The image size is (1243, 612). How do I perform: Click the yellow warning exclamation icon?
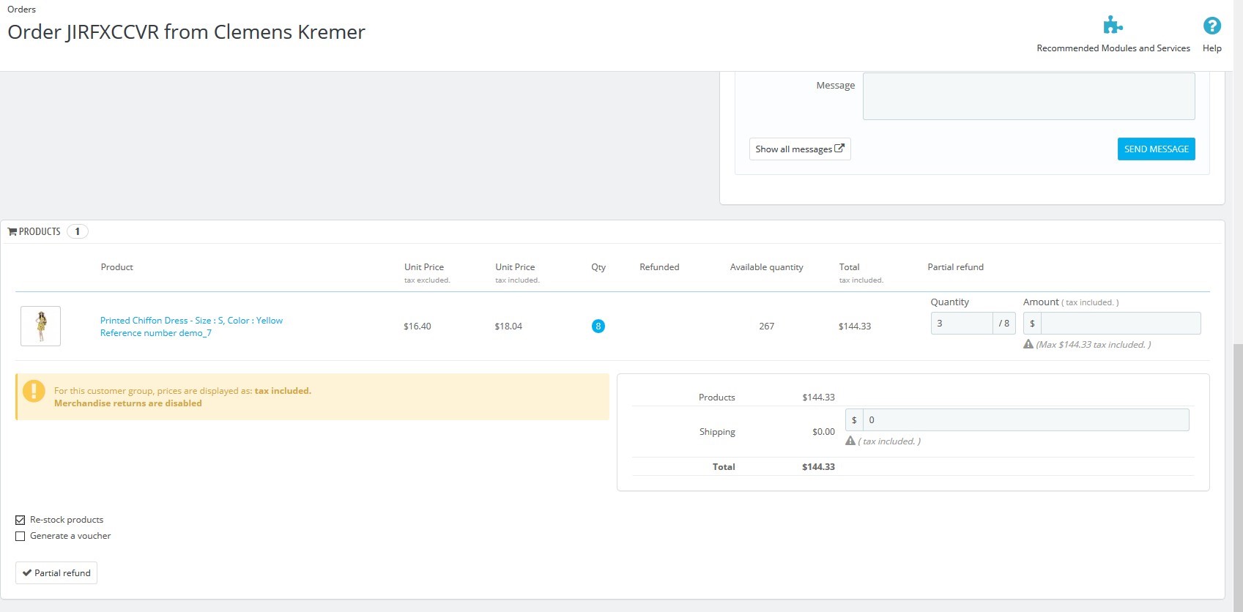(x=34, y=391)
